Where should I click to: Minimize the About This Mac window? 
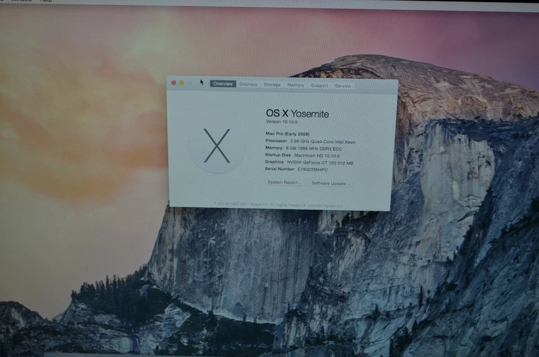pyautogui.click(x=181, y=83)
